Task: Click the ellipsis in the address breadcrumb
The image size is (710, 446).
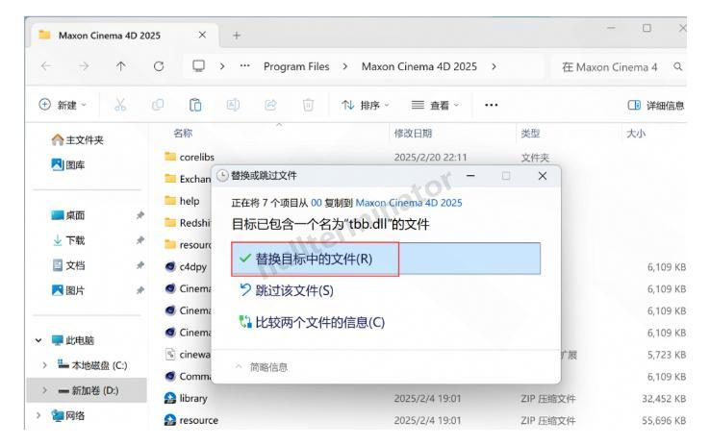Action: click(245, 66)
